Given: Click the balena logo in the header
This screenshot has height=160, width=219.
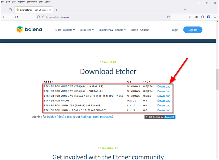Looking at the screenshot, I should 29,29.
